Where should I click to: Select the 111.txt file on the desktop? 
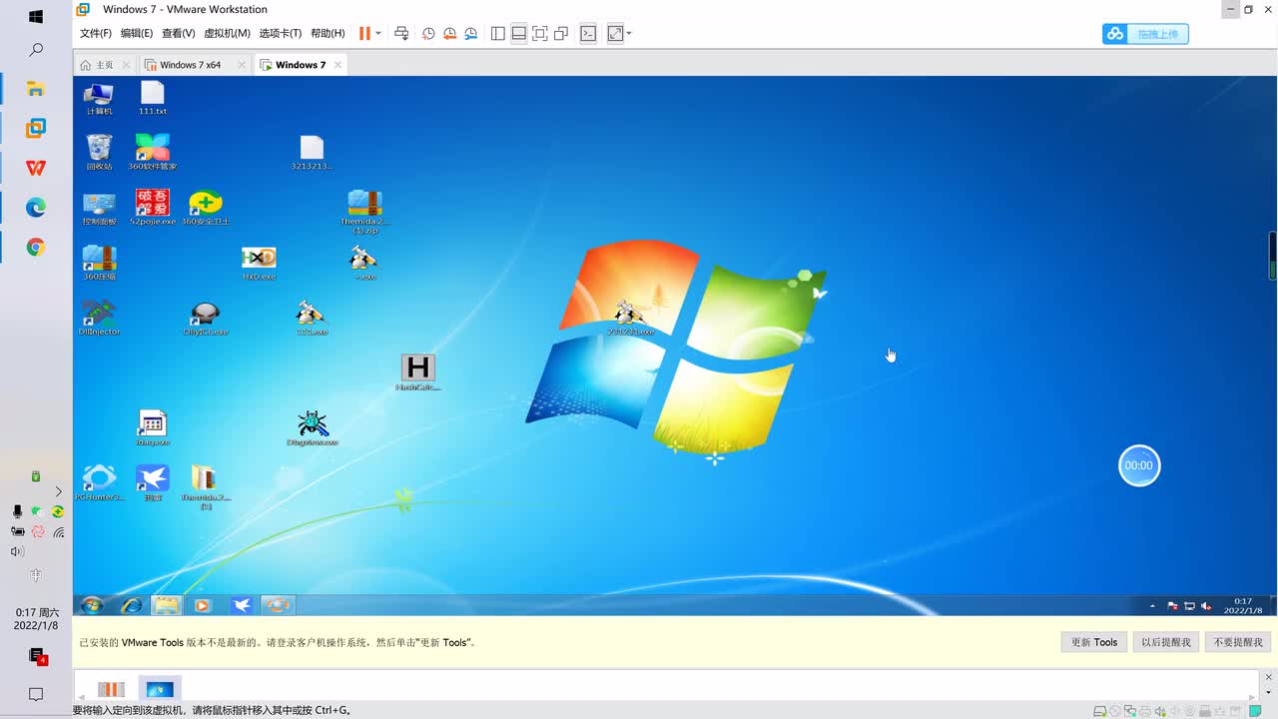[x=153, y=99]
